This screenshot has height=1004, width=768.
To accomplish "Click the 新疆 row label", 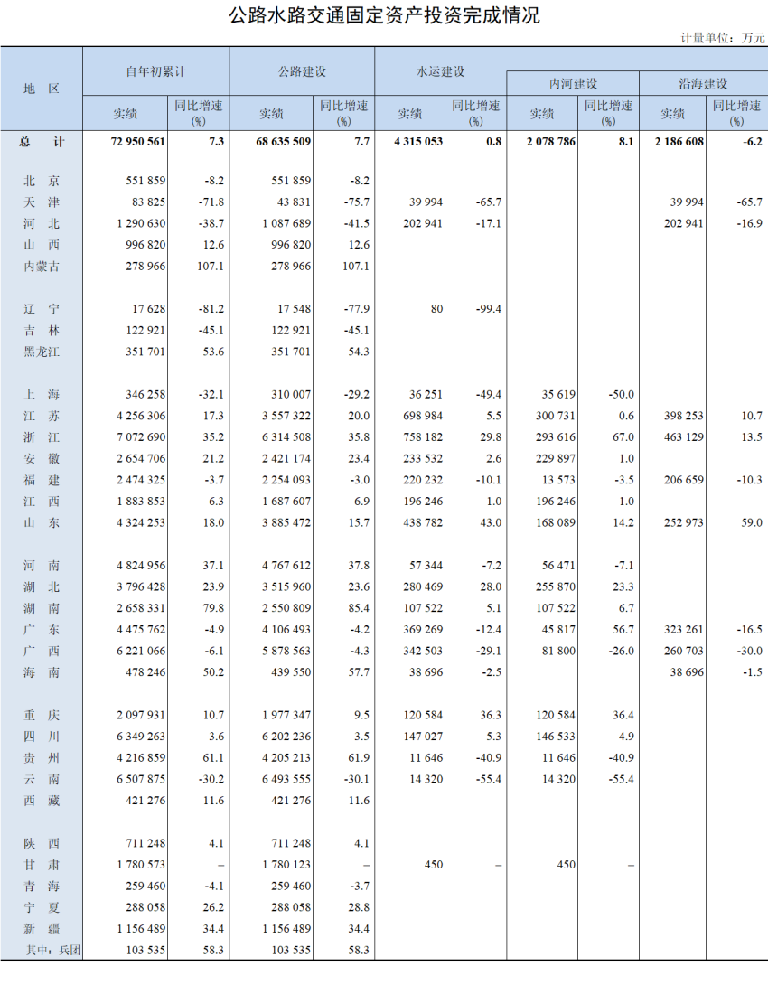I will pyautogui.click(x=42, y=929).
